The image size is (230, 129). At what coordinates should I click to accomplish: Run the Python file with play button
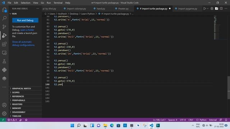point(204,9)
